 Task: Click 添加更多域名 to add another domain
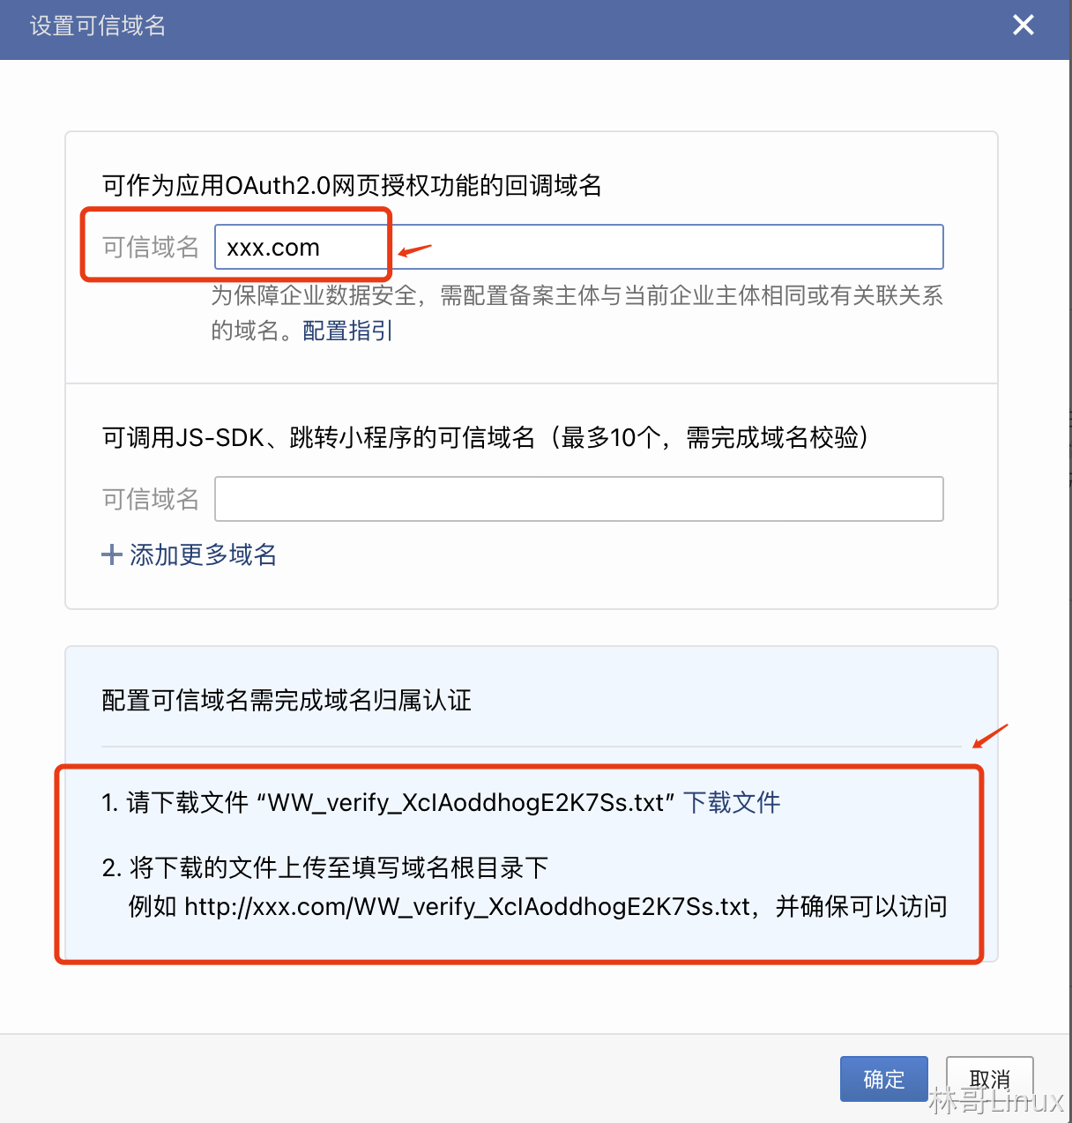[x=203, y=554]
